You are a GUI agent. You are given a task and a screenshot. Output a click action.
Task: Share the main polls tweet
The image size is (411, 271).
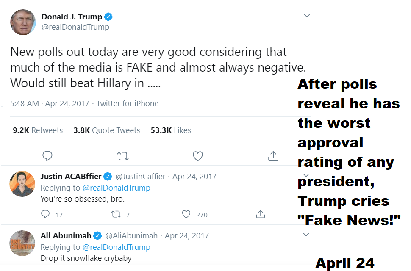point(273,156)
